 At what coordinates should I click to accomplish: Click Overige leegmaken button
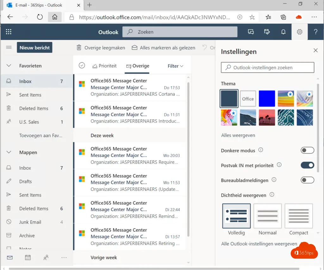[x=101, y=48]
